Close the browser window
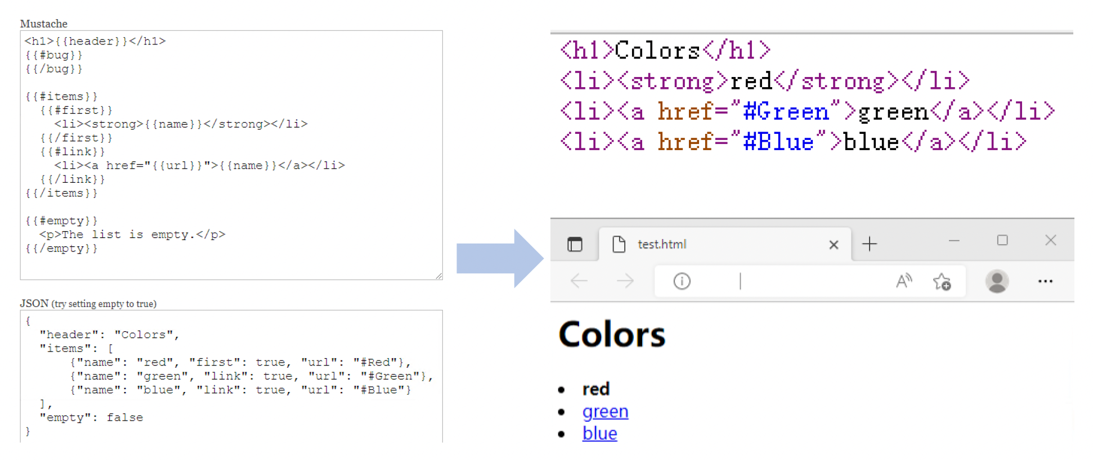Screen dimensions: 1093x460 tap(1050, 241)
